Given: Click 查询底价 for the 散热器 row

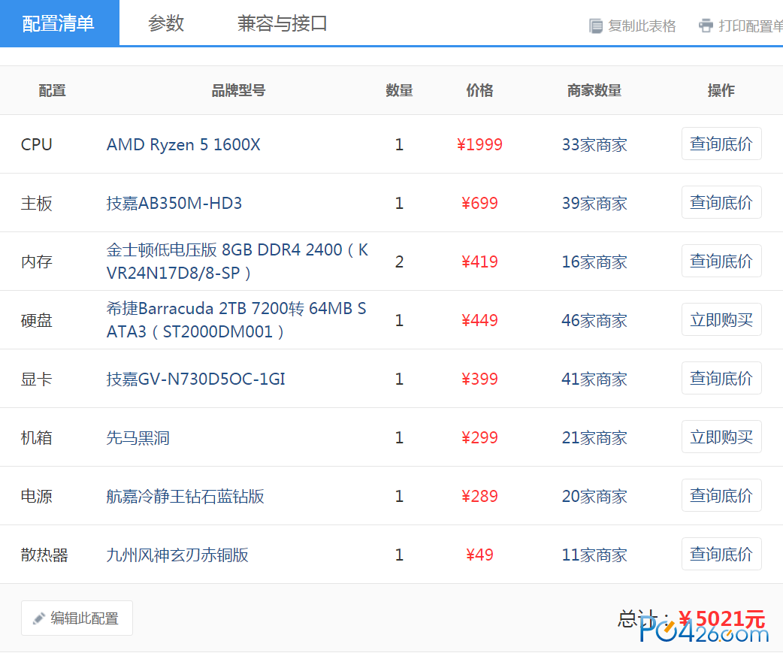Looking at the screenshot, I should coord(721,554).
